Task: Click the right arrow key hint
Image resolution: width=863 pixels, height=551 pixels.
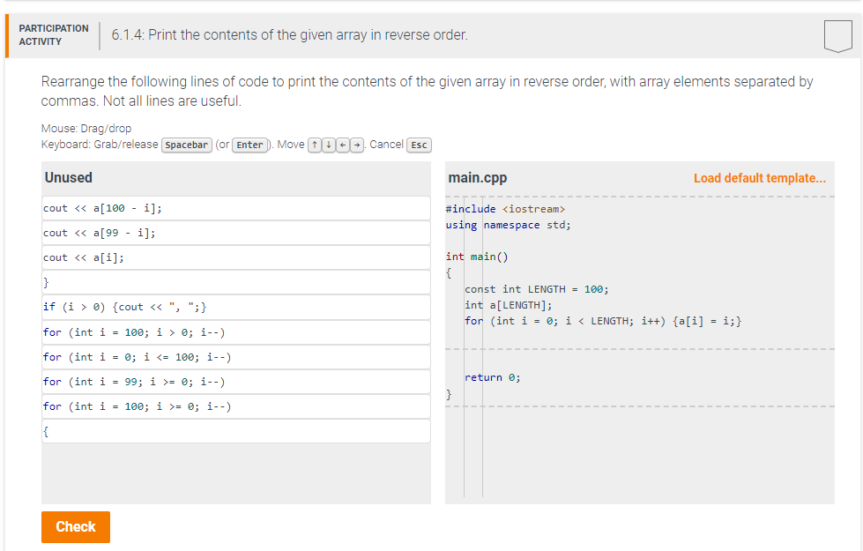Action: tap(357, 145)
